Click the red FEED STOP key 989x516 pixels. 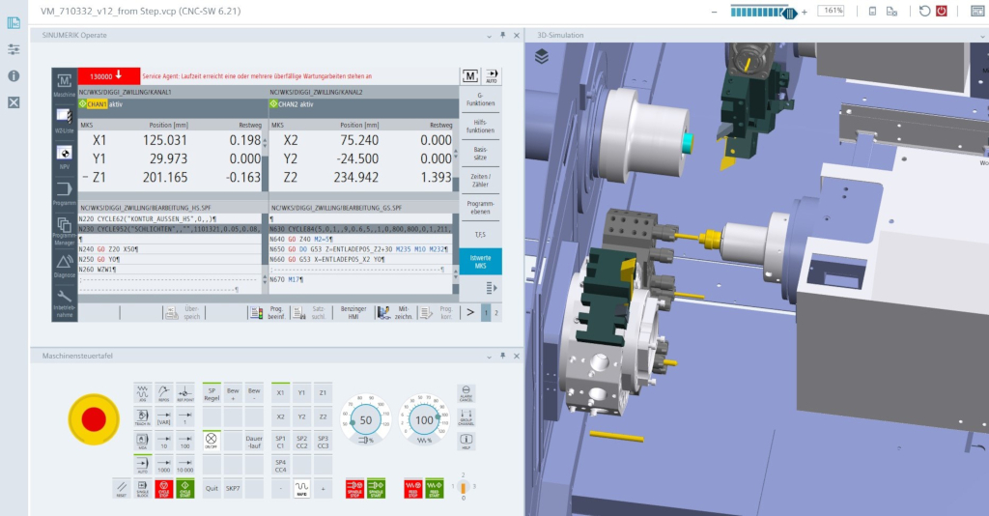[413, 488]
